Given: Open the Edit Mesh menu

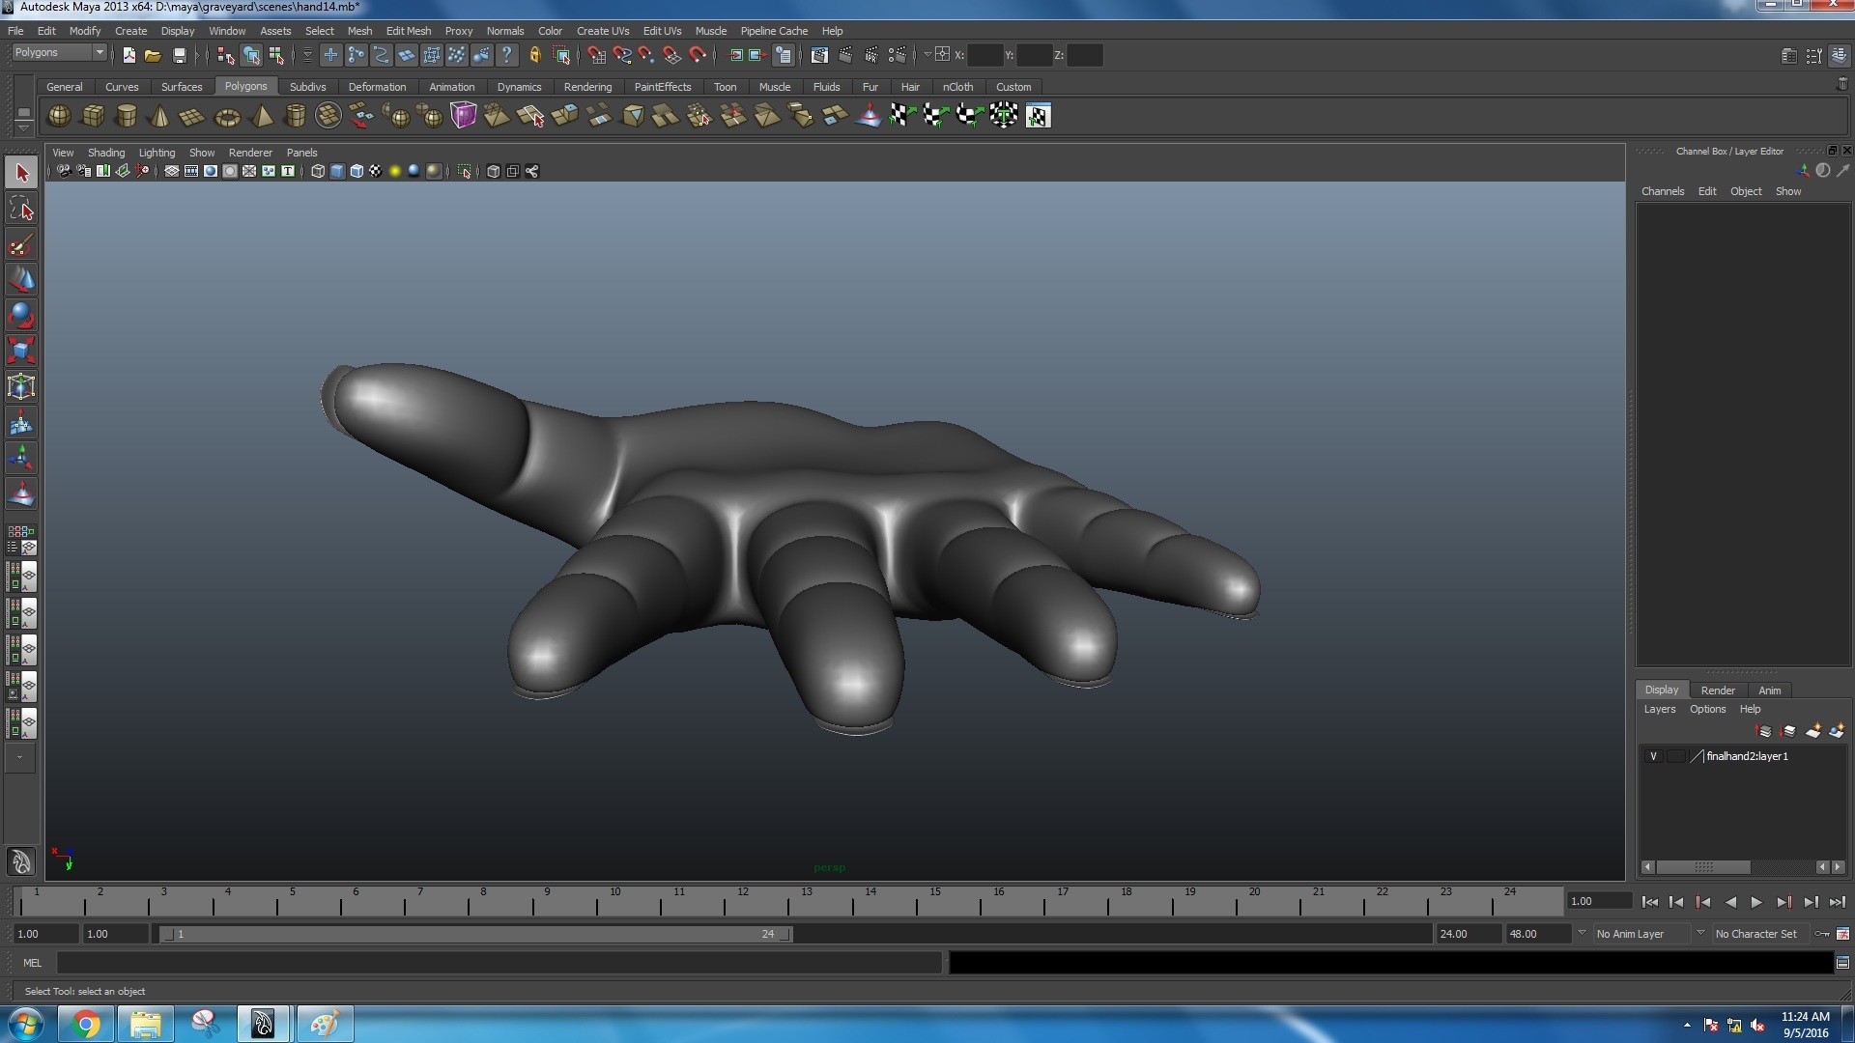Looking at the screenshot, I should point(408,31).
